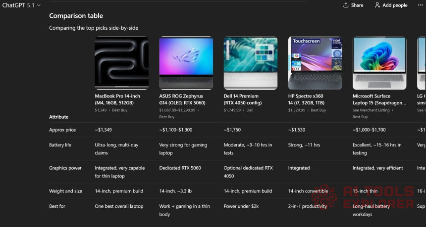
Task: Click 'Power under $2k' cell
Action: (x=241, y=206)
